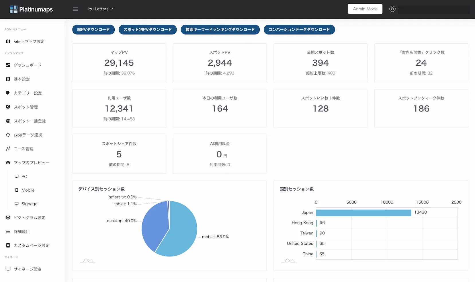Click the 総PVダウンロード button
This screenshot has width=475, height=282.
93,30
